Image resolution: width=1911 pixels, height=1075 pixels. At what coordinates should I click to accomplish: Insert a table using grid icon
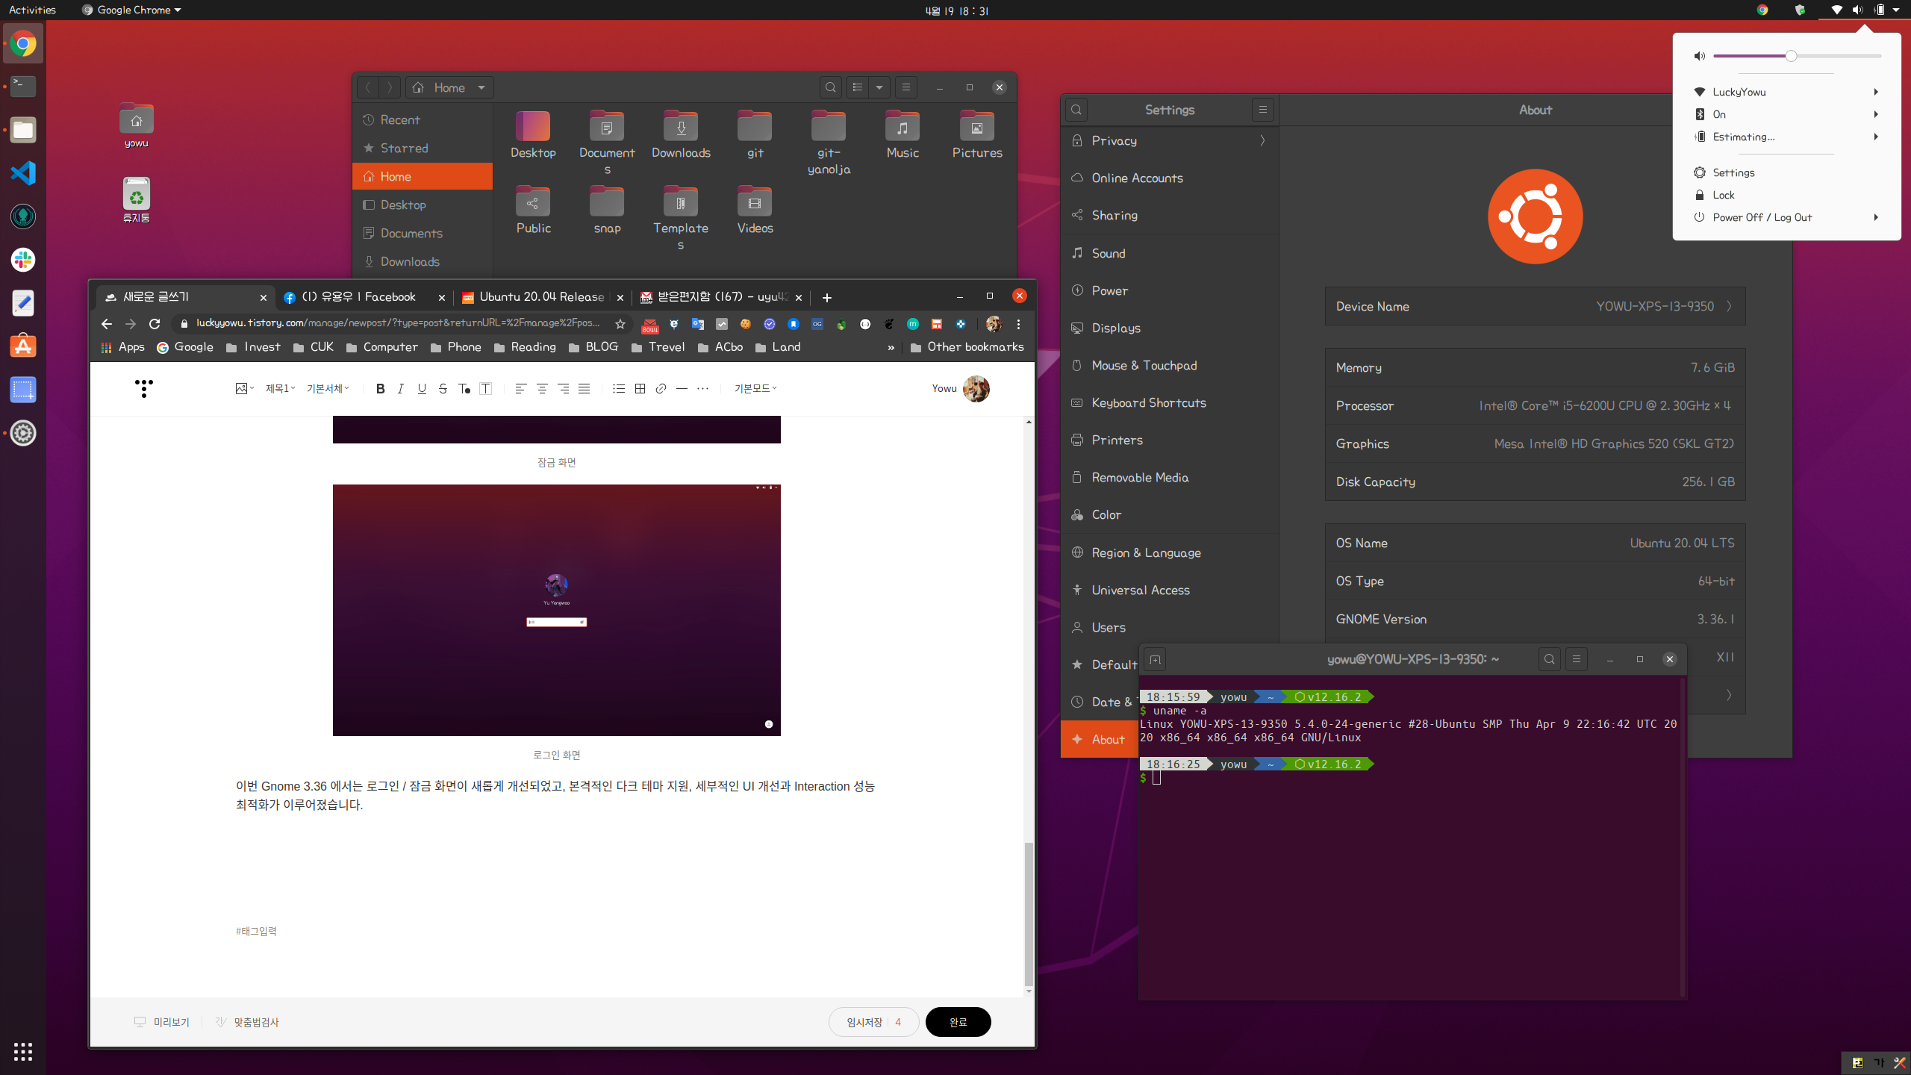(x=640, y=388)
